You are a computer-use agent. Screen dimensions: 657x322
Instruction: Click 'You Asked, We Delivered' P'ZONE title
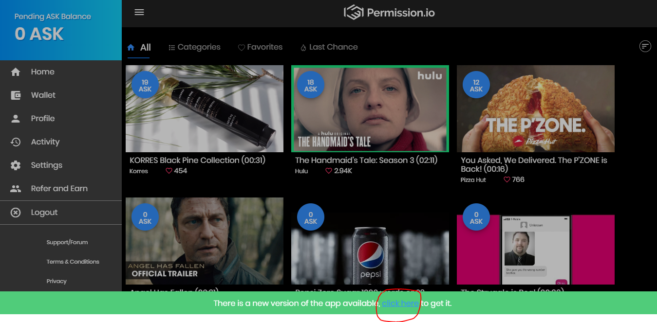click(534, 164)
